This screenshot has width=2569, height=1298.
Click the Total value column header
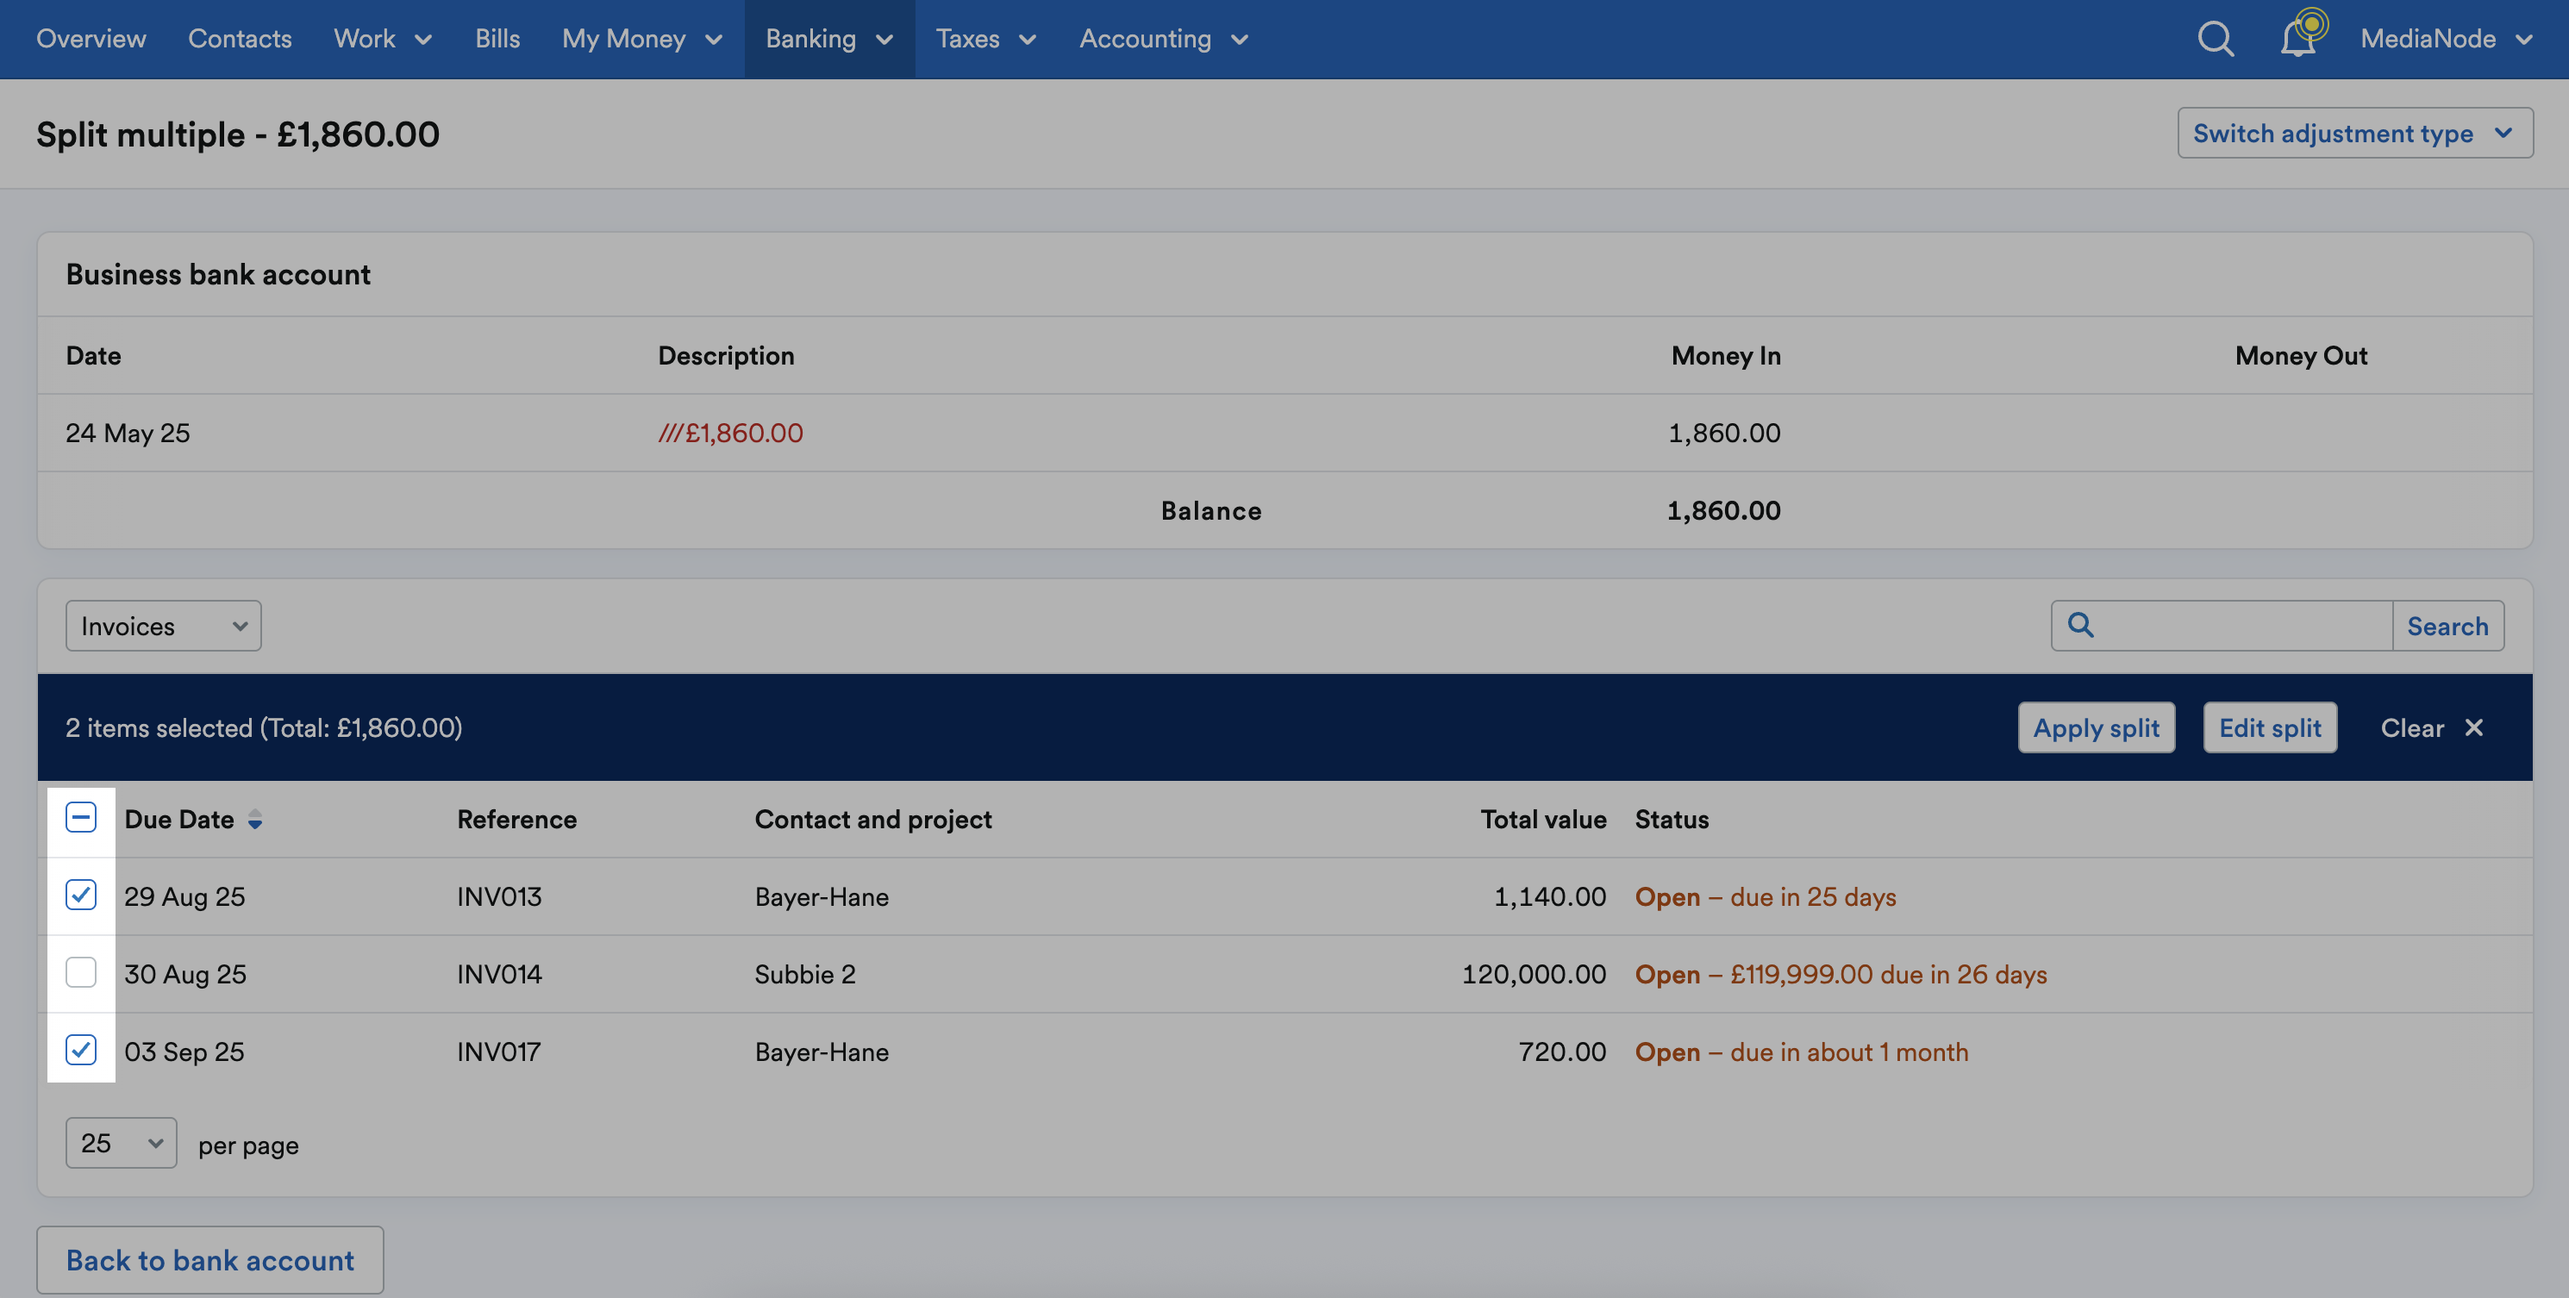click(x=1543, y=820)
